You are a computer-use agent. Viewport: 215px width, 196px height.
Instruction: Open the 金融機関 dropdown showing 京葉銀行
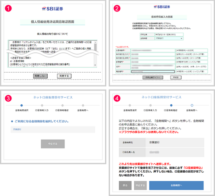pyautogui.click(x=169, y=38)
